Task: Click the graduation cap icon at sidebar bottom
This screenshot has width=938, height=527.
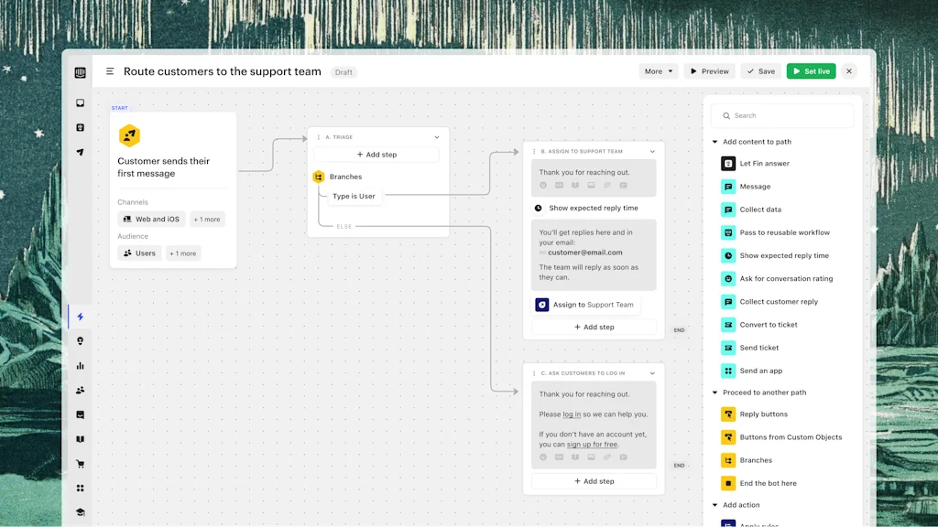Action: pyautogui.click(x=81, y=512)
